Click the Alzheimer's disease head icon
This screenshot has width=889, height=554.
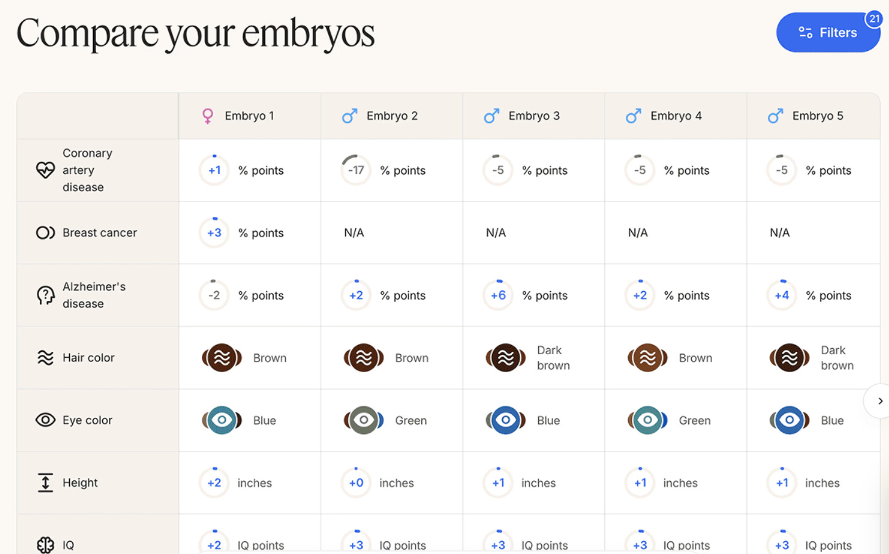coord(45,295)
